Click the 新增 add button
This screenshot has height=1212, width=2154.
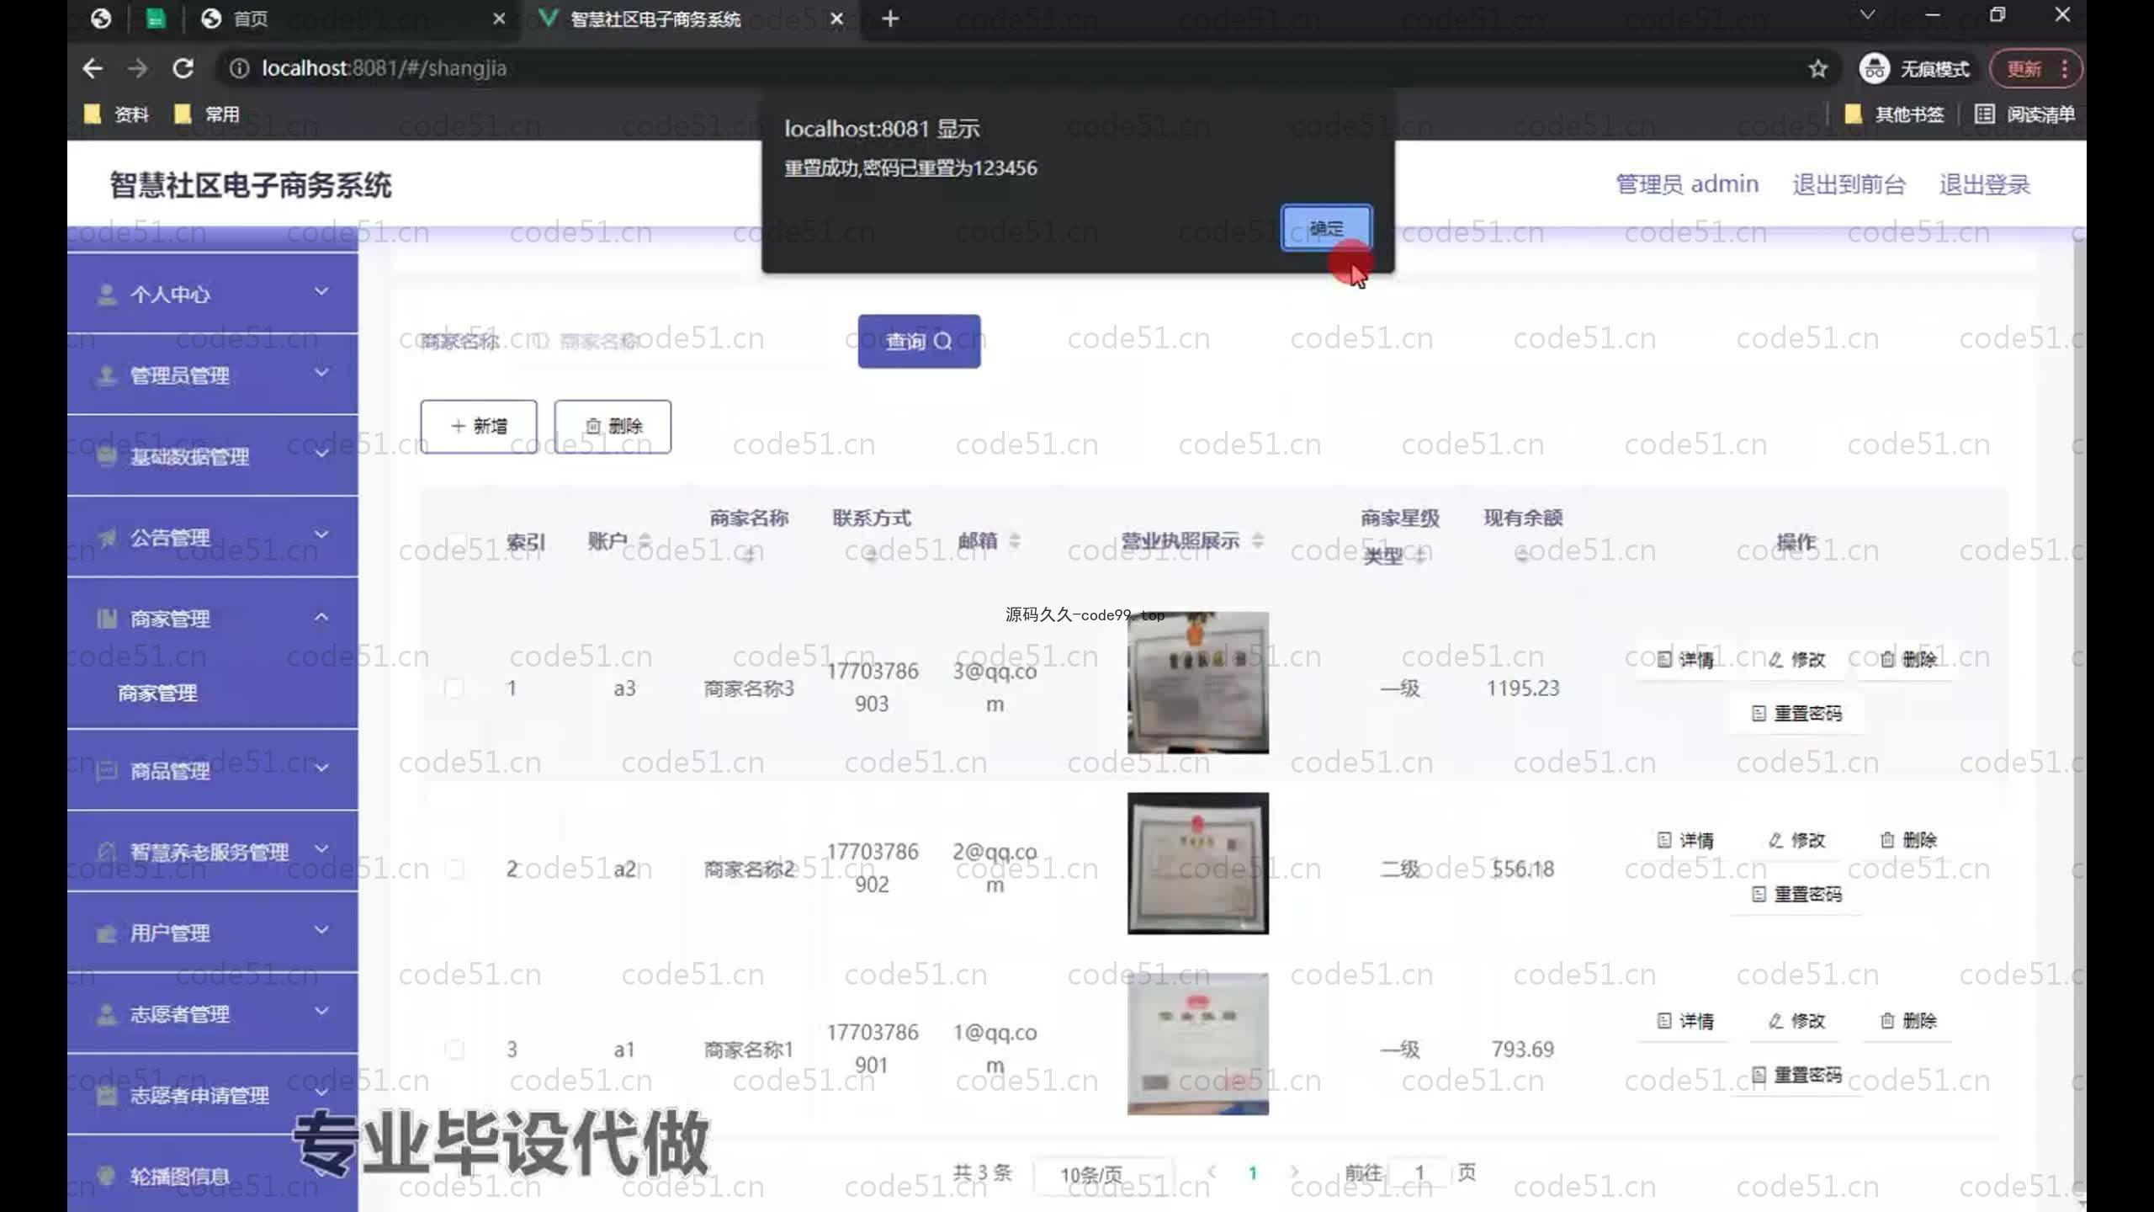point(479,426)
